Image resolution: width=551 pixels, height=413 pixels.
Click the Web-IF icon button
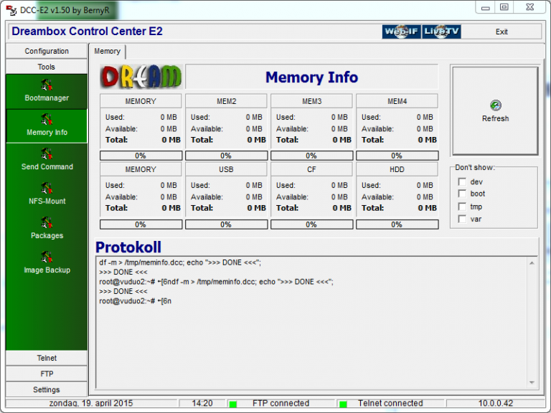pyautogui.click(x=401, y=32)
